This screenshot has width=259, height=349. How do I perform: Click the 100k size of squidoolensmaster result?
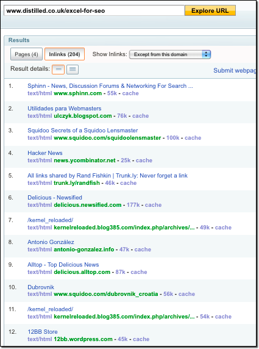[x=172, y=138]
